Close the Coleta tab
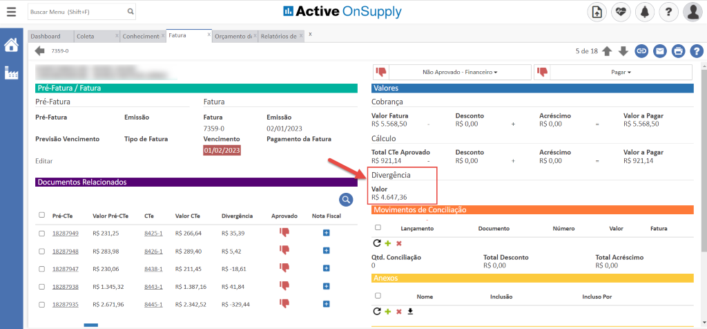This screenshot has width=707, height=329. click(117, 35)
